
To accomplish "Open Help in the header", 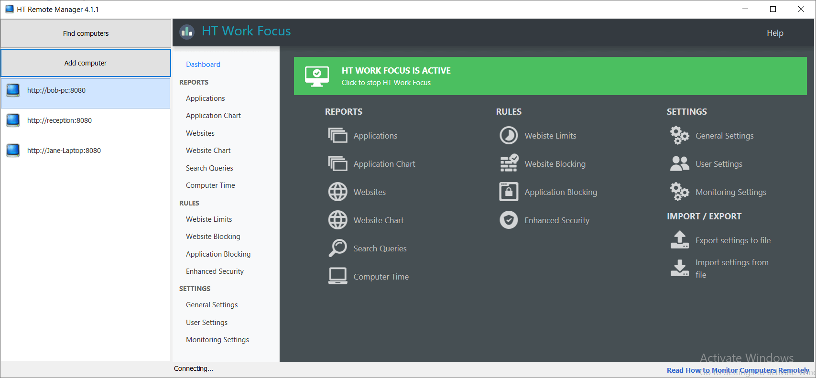I will pos(775,33).
